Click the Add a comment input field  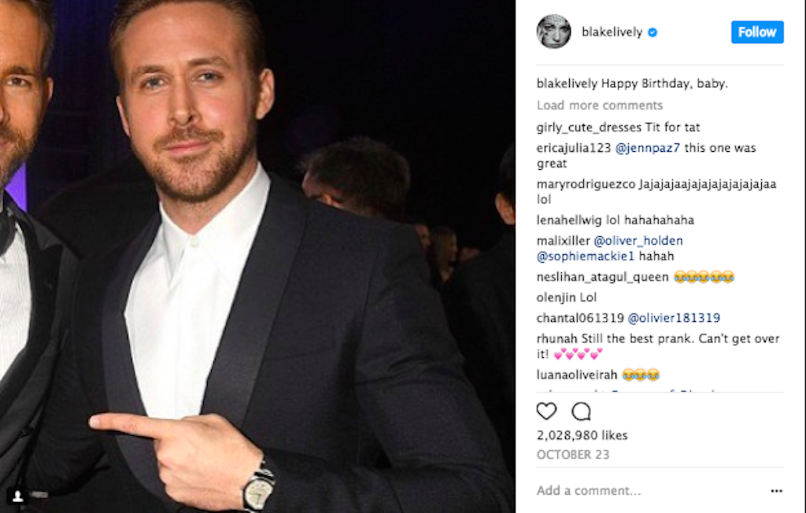coord(590,489)
